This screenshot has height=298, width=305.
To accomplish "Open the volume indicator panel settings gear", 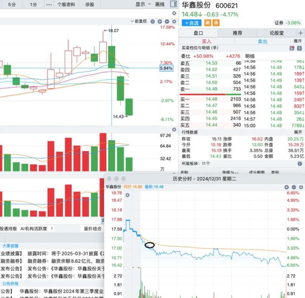I will [174, 130].
